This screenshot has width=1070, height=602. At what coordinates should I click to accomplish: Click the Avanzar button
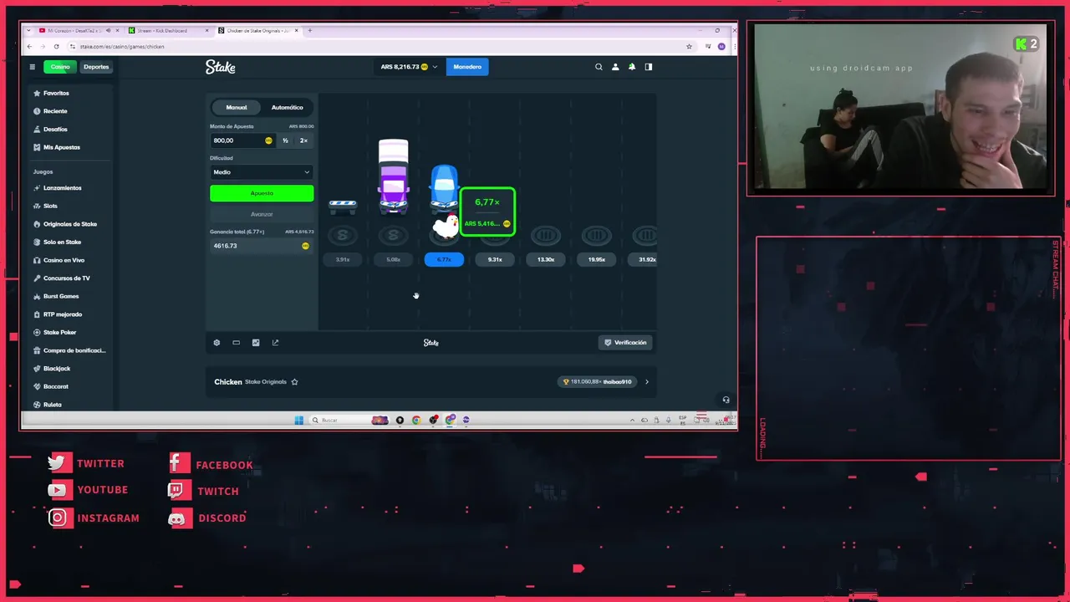262,214
